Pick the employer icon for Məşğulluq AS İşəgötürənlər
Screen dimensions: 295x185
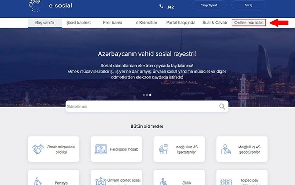tap(226, 149)
